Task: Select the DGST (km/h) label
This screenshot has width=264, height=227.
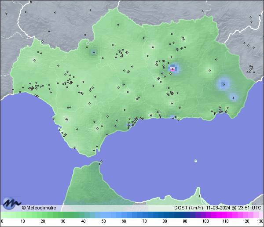Action: click(x=188, y=208)
